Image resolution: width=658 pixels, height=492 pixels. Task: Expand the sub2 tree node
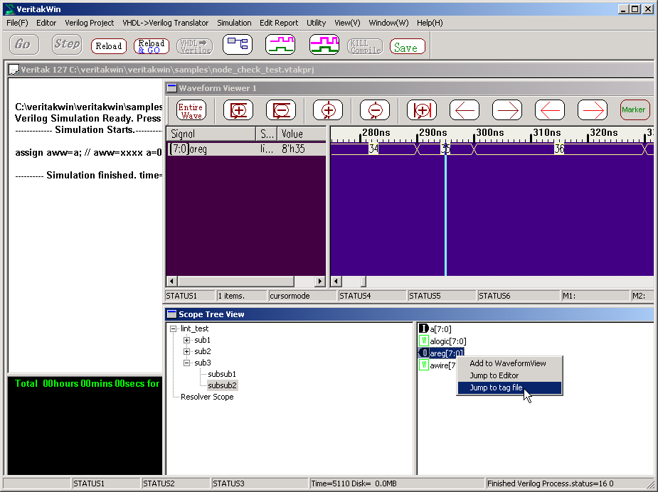tap(187, 351)
